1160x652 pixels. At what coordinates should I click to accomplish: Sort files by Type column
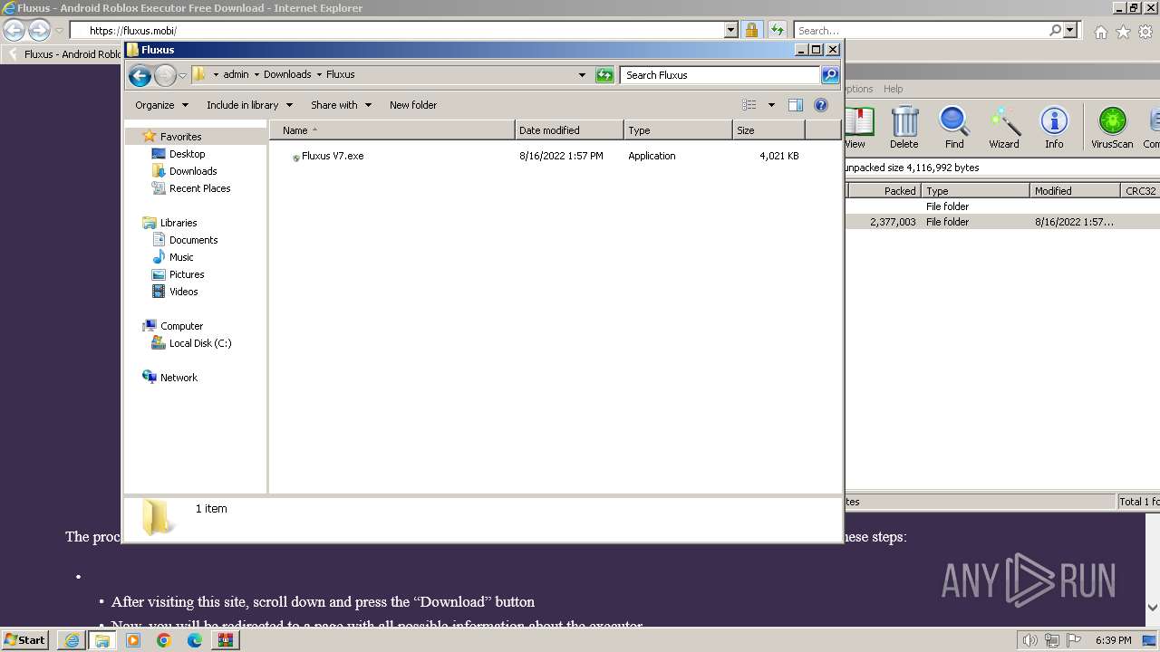(678, 130)
